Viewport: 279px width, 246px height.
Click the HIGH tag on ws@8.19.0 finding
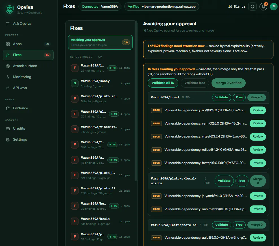pyautogui.click(x=156, y=110)
